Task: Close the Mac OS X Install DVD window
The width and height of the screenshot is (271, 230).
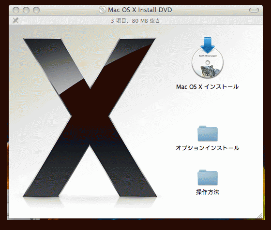Action: [x=16, y=10]
